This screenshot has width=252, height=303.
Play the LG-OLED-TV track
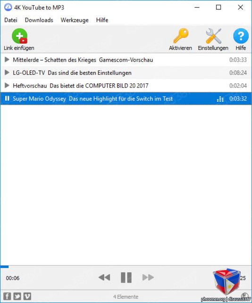coord(7,72)
